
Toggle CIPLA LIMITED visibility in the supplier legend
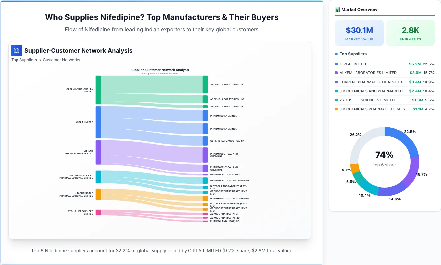point(353,64)
